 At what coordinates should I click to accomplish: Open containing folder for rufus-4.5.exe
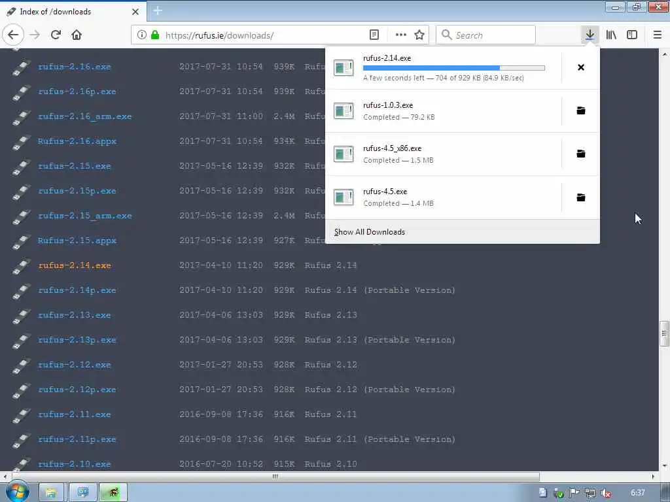coord(581,197)
